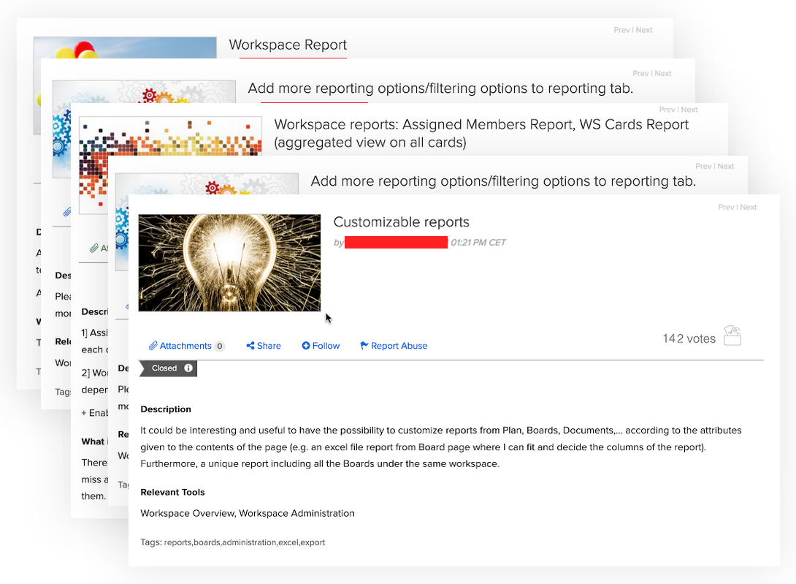Open the lightbulb image thumbnail
The image size is (796, 584).
(x=229, y=263)
